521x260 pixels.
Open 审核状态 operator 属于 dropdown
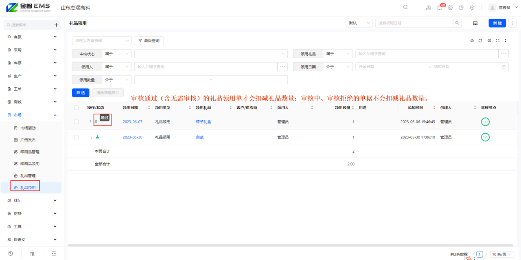pyautogui.click(x=117, y=54)
